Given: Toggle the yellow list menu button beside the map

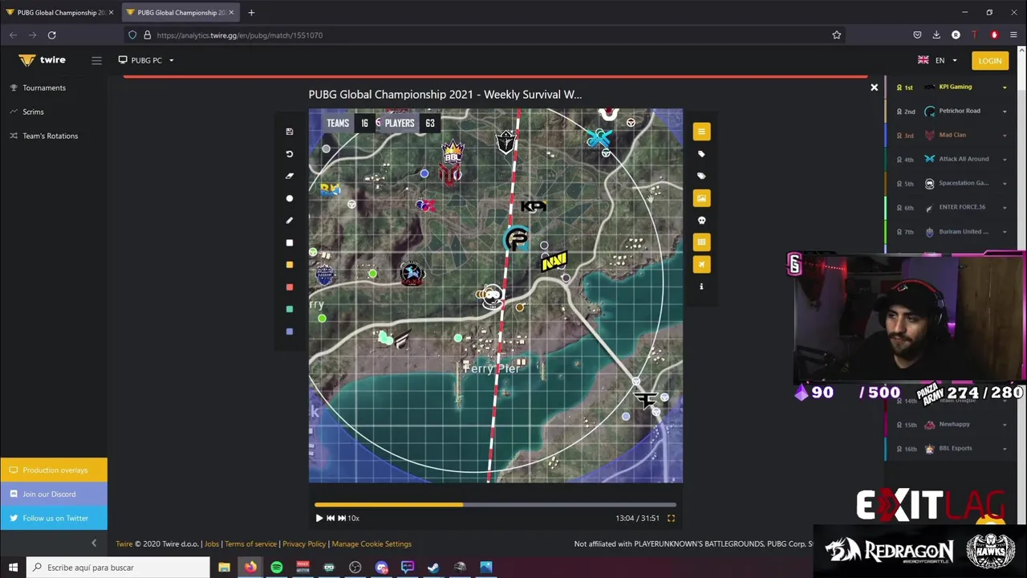Looking at the screenshot, I should point(701,132).
